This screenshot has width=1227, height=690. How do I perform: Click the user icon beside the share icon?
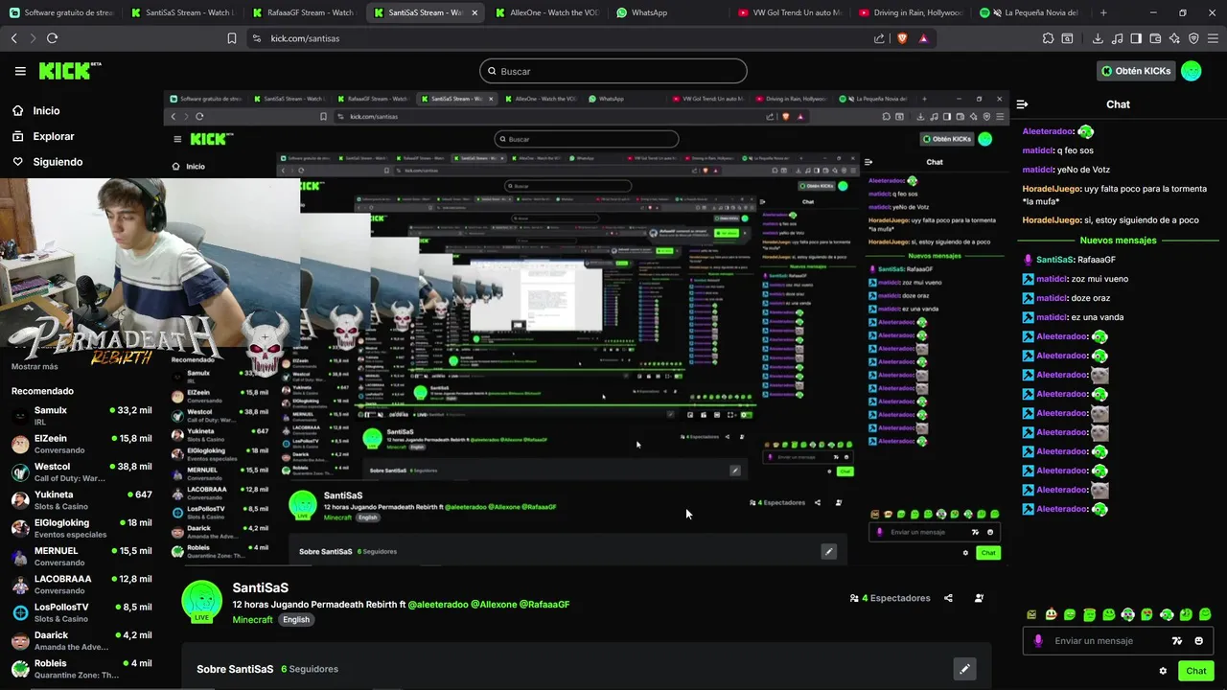pyautogui.click(x=979, y=598)
